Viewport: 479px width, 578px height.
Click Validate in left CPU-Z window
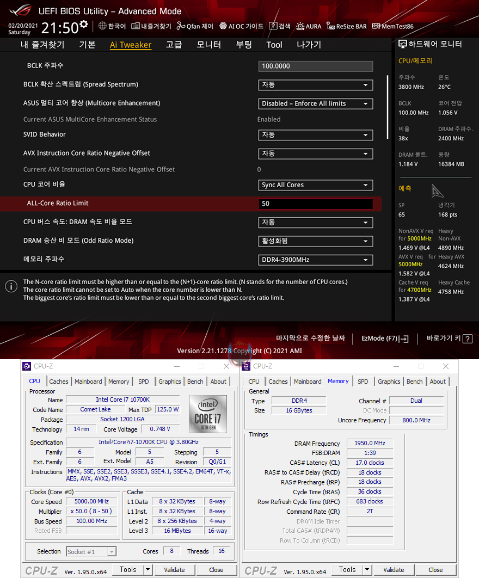tap(174, 570)
